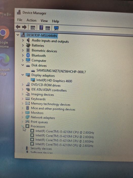Expand the Computer category
The image size is (133, 178).
pos(23,60)
